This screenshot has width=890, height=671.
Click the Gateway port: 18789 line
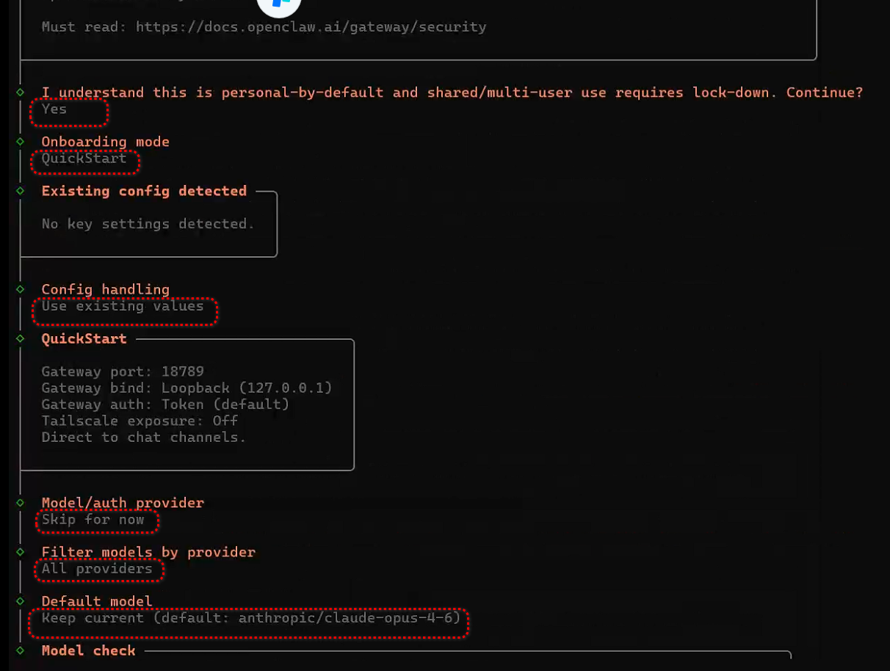[123, 371]
